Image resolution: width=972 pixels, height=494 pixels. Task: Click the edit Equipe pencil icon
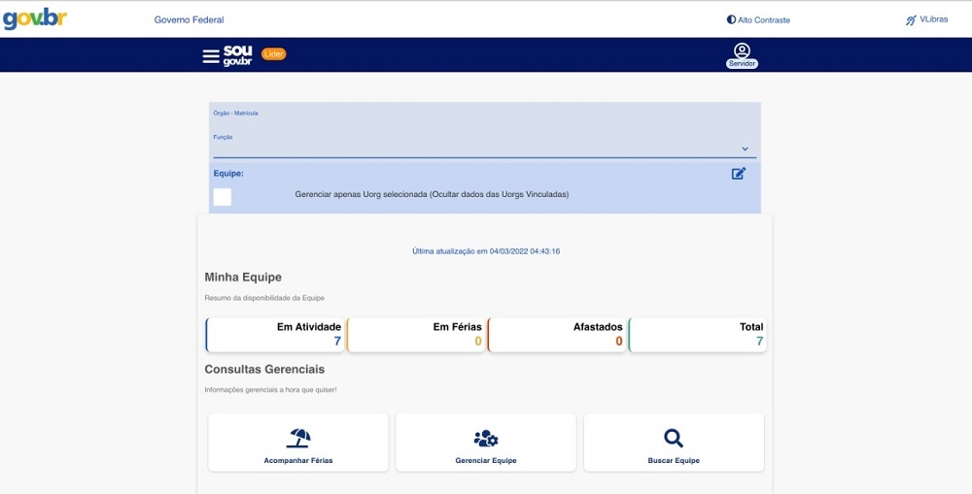pyautogui.click(x=739, y=174)
